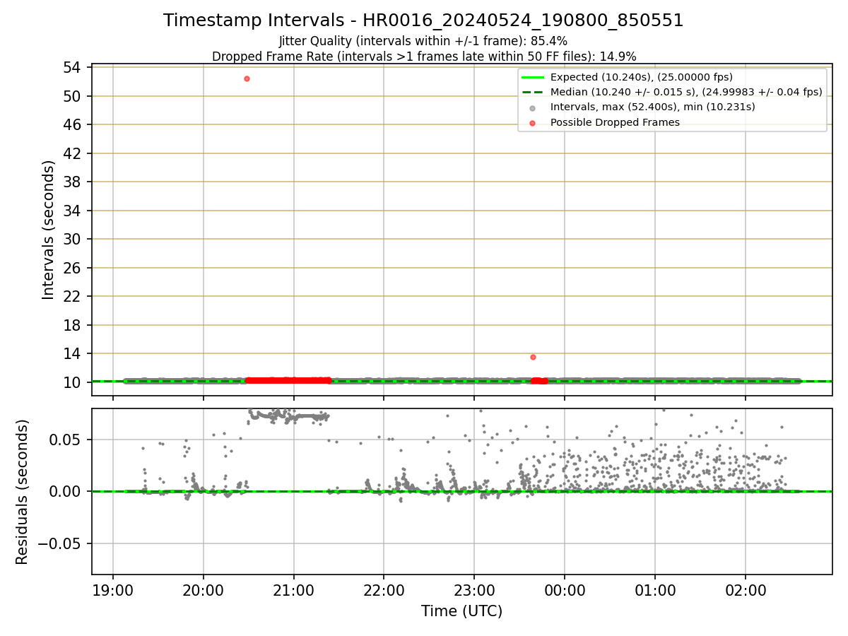848x636 pixels.
Task: Click the long red dropped-frames band near 21:00
Action: click(x=288, y=380)
